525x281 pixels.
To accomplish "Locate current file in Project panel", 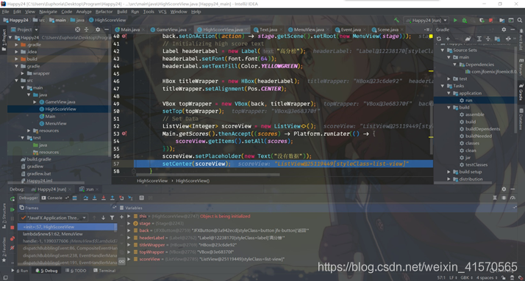I will coord(78,29).
